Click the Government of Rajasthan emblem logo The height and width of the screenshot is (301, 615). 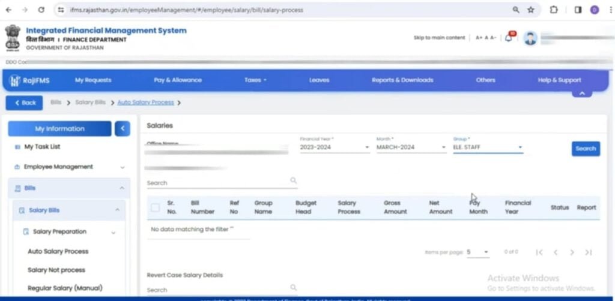(x=13, y=38)
